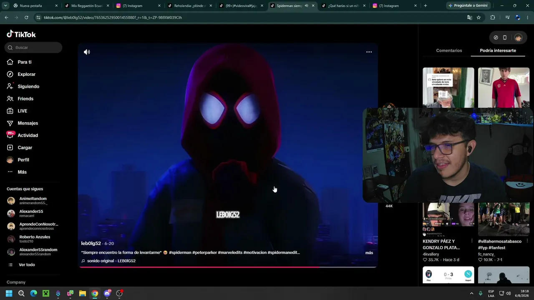Open the tab search dropdown in Chrome
The image size is (534, 300).
(5, 6)
